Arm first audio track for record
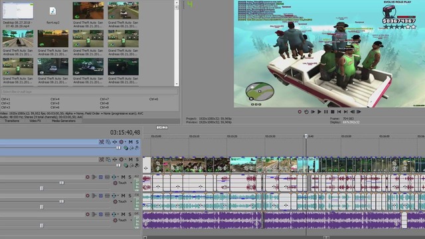Viewport: 425px width, 239px height. [x=88, y=177]
